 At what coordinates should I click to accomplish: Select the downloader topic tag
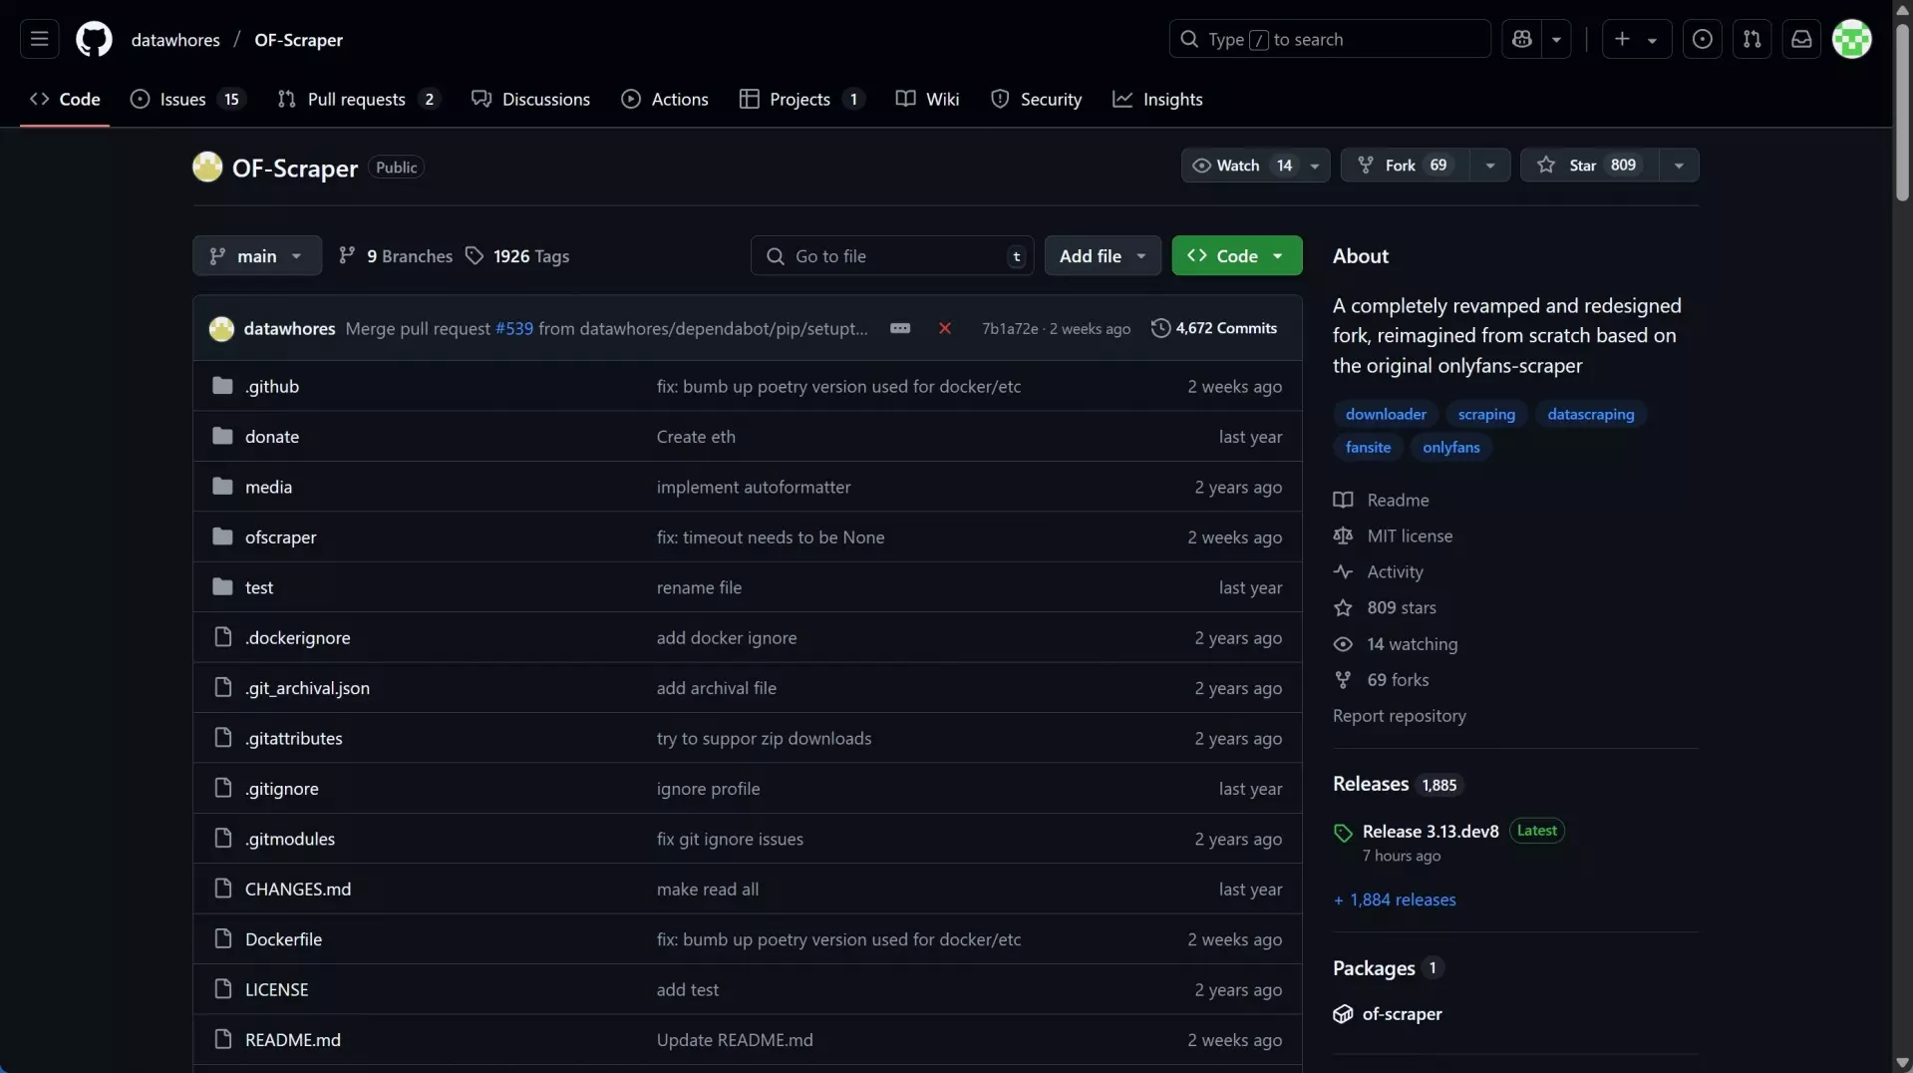coord(1385,414)
